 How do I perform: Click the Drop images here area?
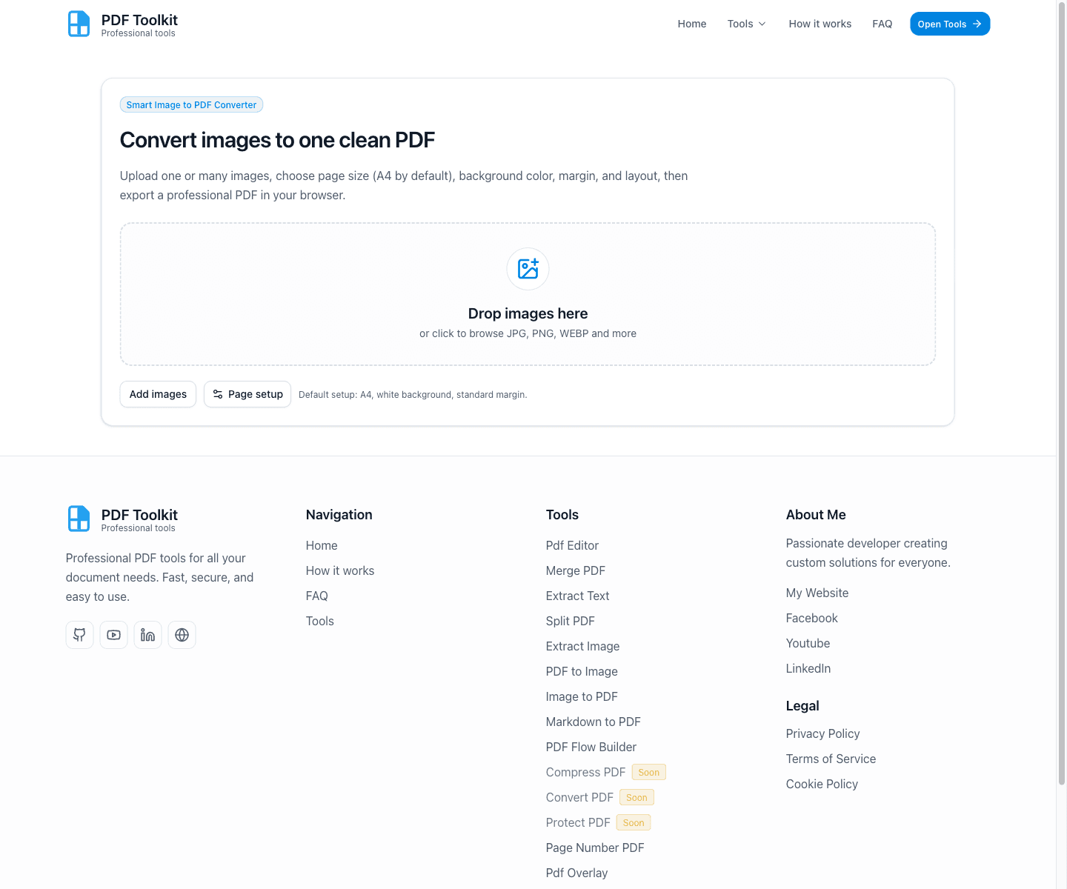(x=528, y=313)
